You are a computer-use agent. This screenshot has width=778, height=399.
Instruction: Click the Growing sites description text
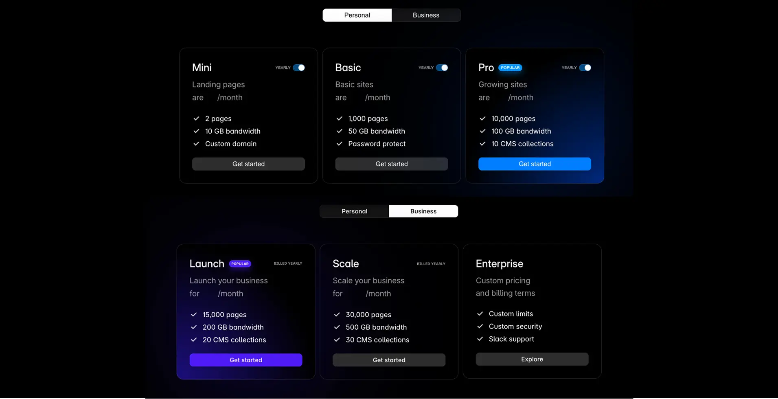(x=503, y=85)
